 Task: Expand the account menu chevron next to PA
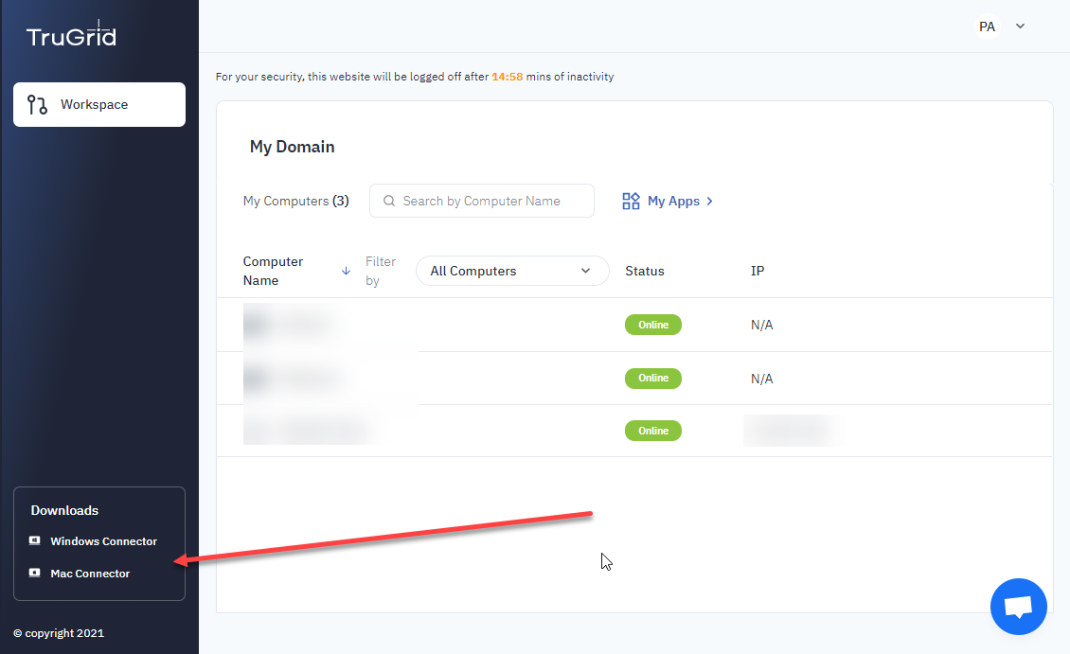(1020, 27)
